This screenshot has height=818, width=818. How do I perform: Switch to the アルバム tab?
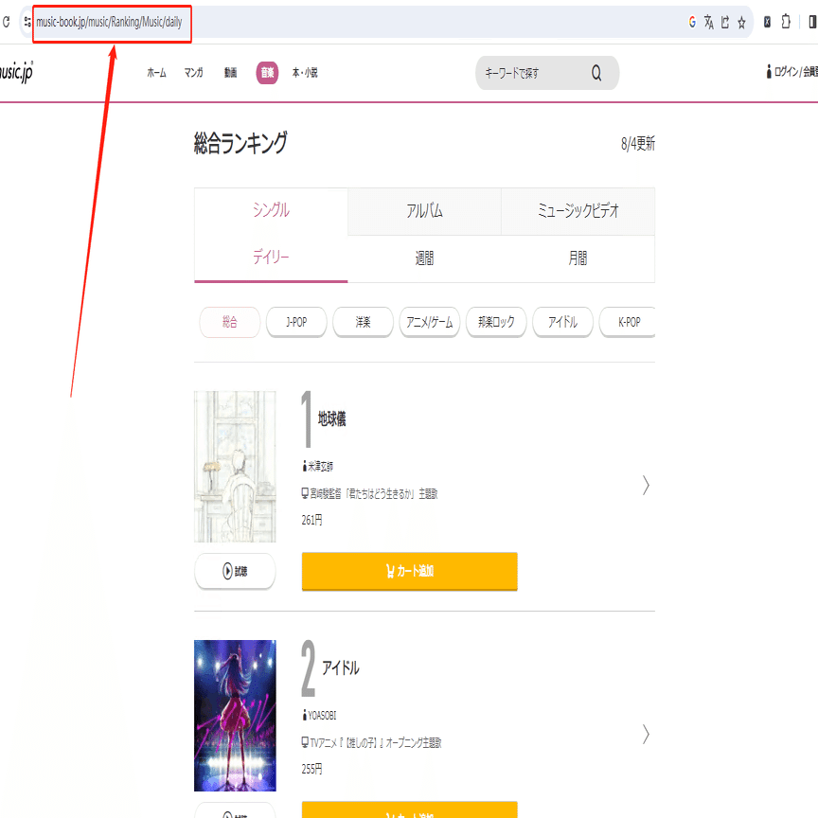click(x=424, y=211)
